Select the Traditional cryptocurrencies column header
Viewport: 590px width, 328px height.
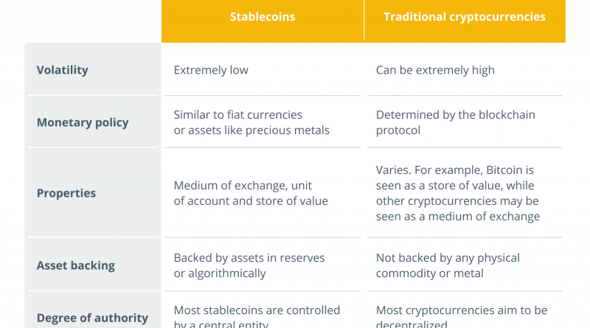(465, 16)
